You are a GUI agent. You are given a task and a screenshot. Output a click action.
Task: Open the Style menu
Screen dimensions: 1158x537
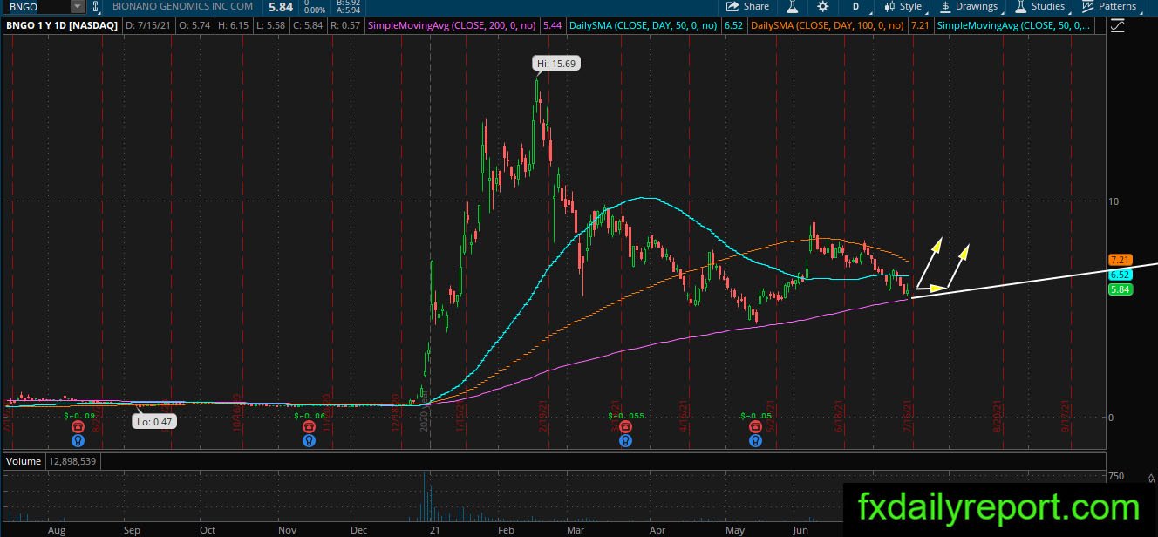[x=903, y=6]
